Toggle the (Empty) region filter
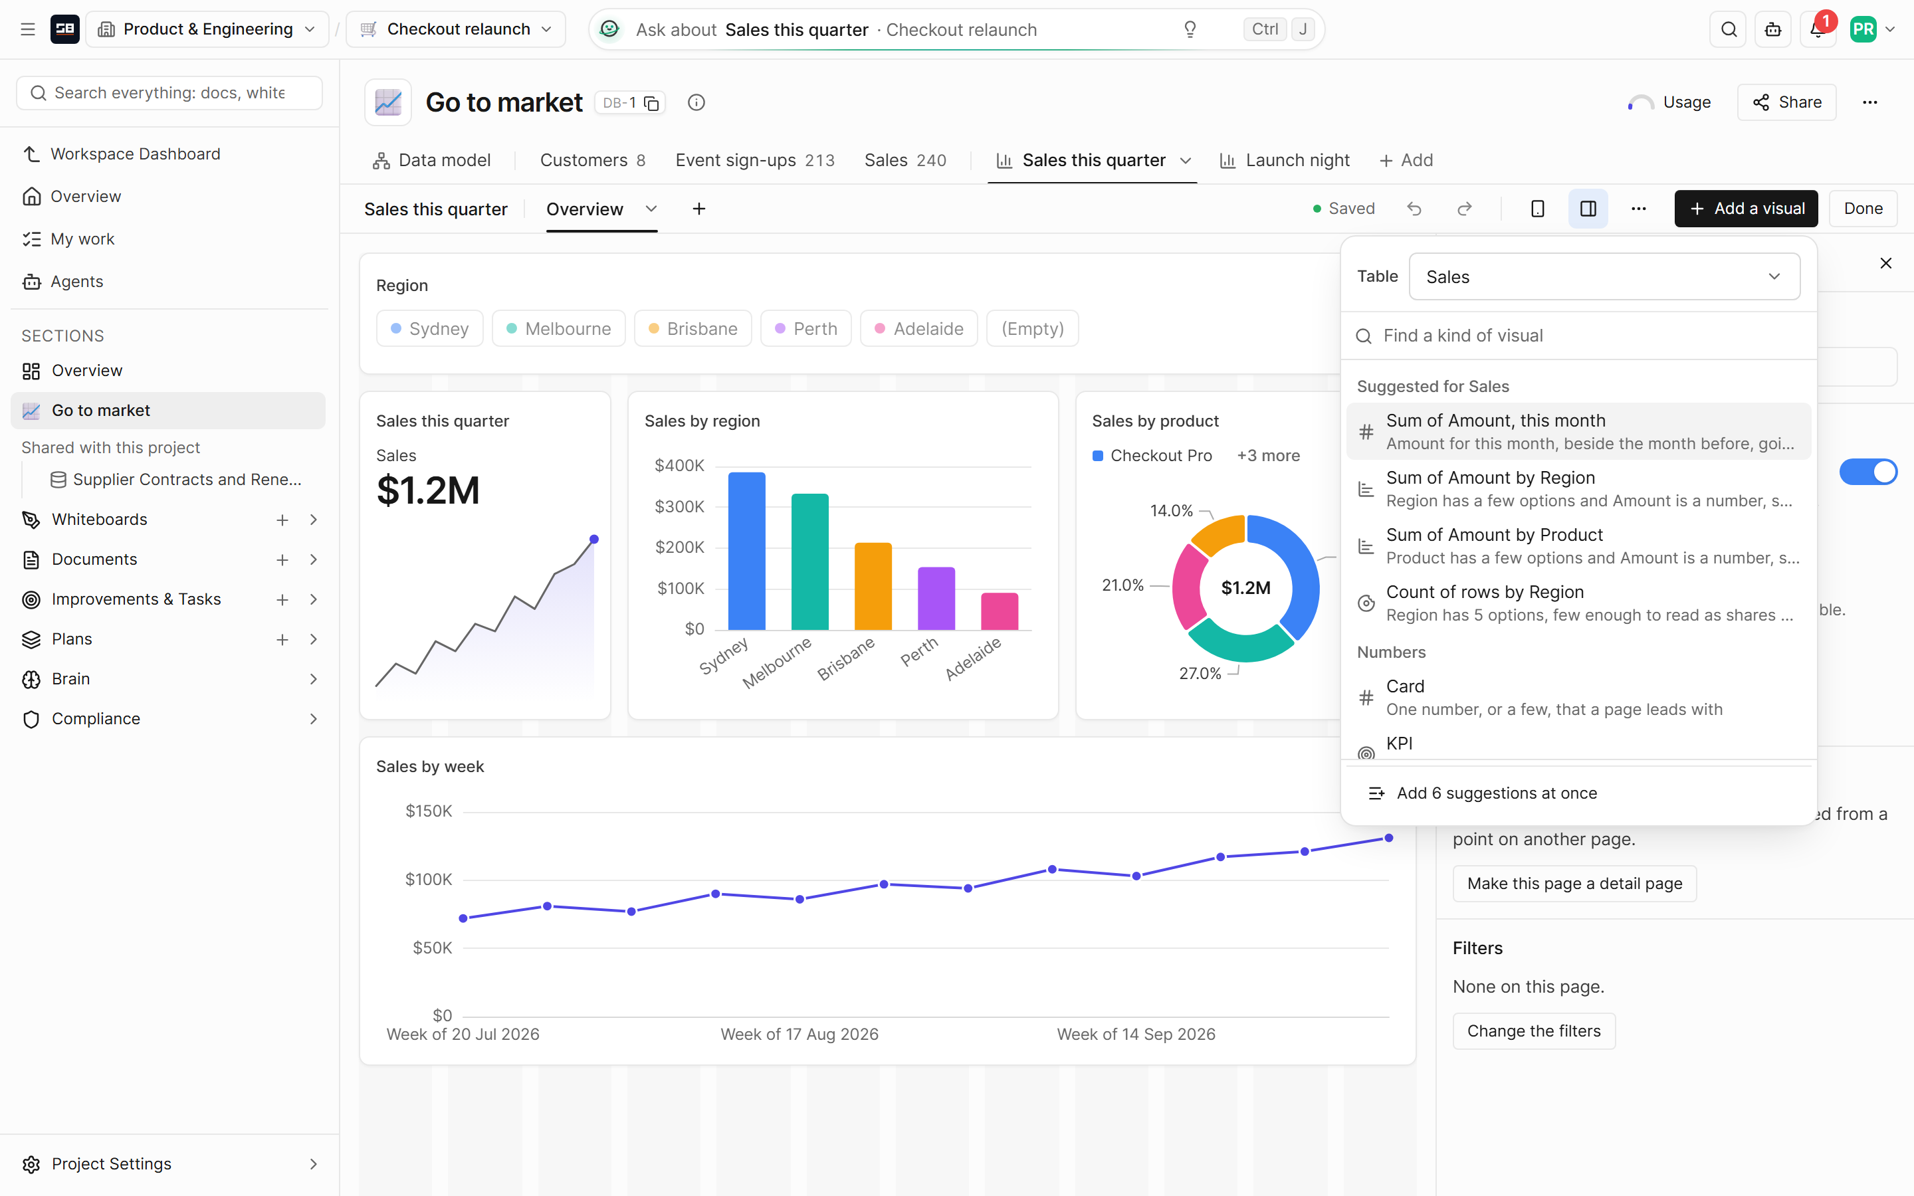The height and width of the screenshot is (1196, 1914). [1032, 328]
